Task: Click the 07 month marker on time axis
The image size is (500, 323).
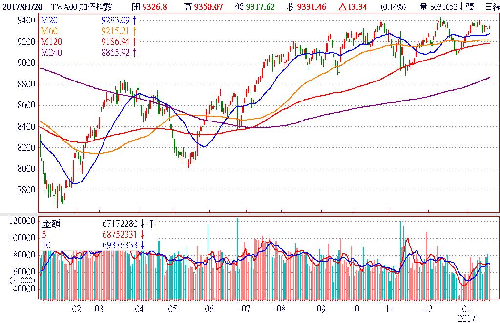Action: click(245, 309)
